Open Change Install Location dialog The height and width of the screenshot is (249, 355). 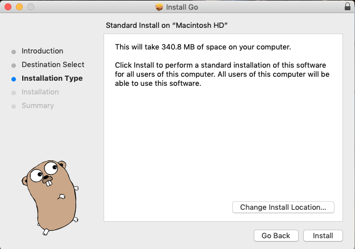283,207
